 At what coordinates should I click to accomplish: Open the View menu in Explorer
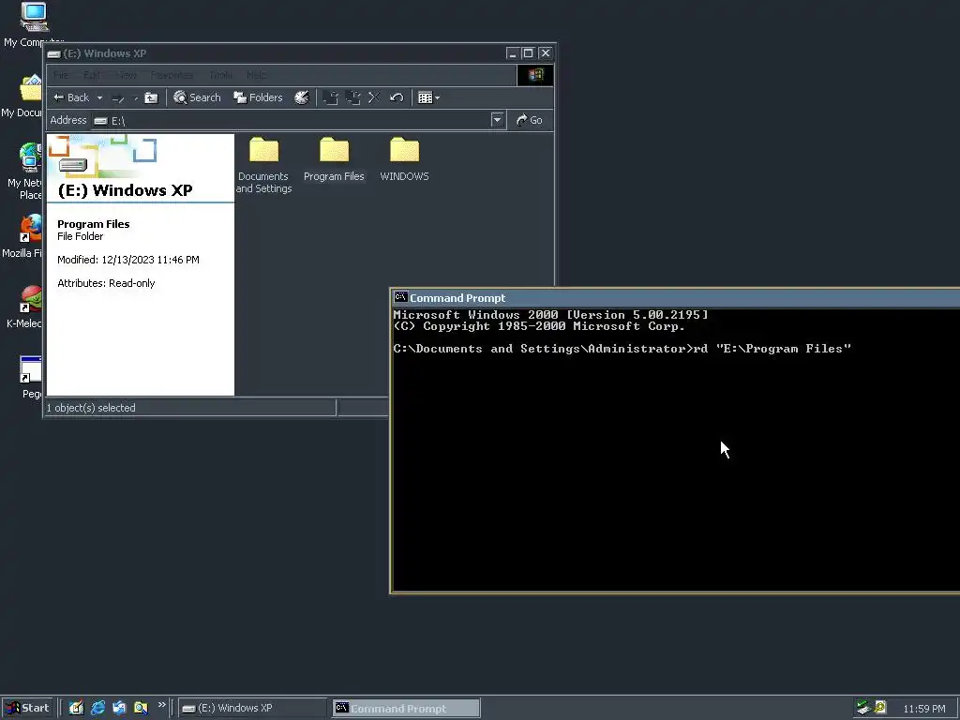[127, 75]
